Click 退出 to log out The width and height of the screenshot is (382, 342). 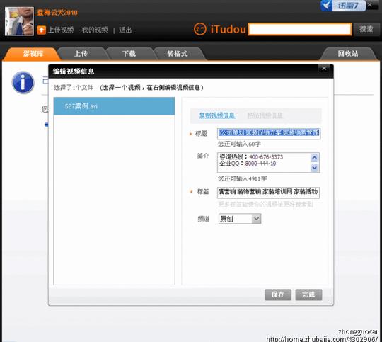coord(125,30)
